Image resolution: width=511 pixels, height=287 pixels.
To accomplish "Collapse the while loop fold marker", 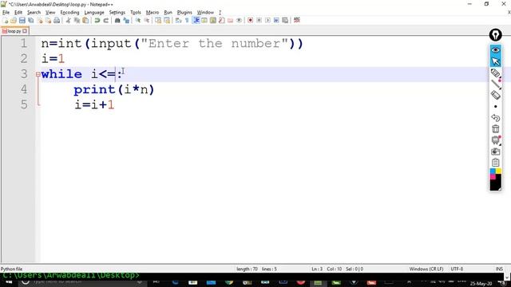I will 38,74.
